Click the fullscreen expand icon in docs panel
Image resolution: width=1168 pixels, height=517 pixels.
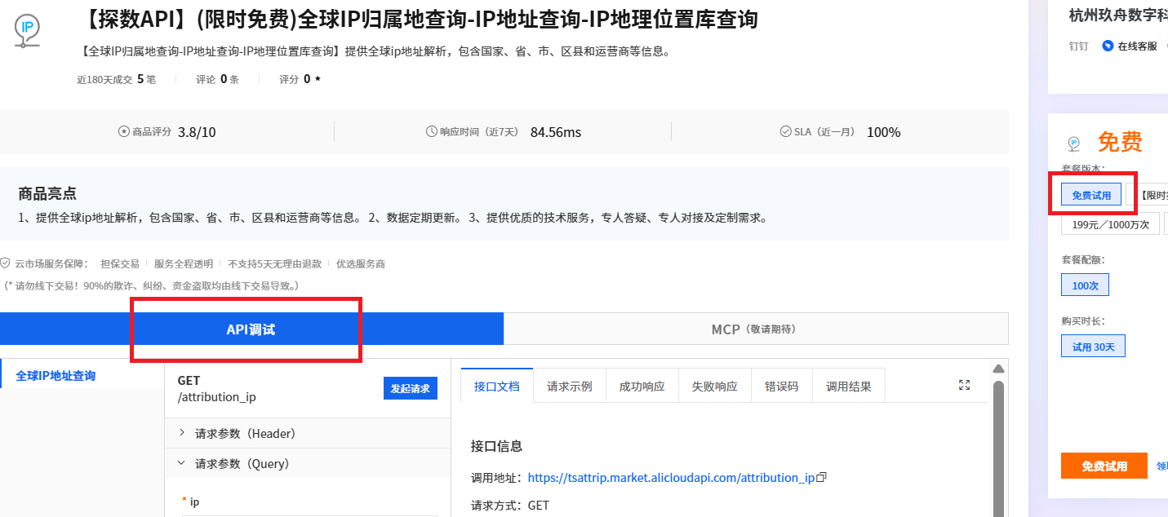click(x=964, y=385)
